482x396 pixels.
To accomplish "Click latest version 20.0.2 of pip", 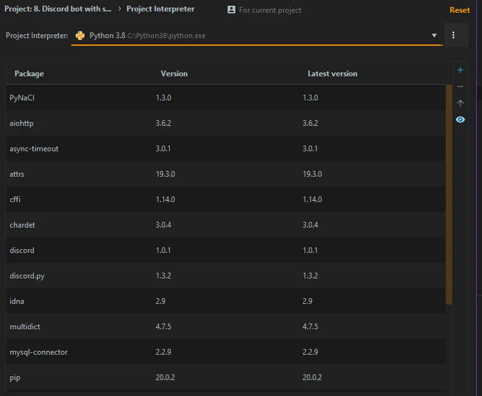I will pos(312,378).
